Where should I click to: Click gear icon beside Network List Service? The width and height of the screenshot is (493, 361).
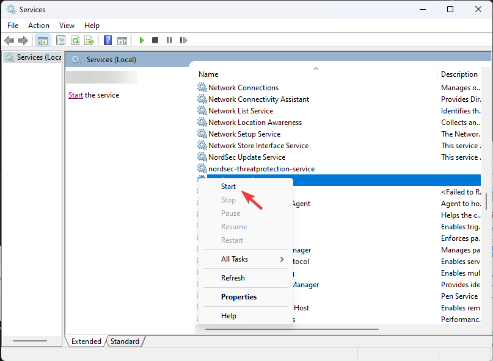coord(202,110)
